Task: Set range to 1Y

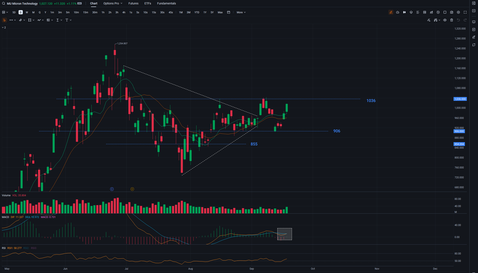Action: tap(205, 12)
